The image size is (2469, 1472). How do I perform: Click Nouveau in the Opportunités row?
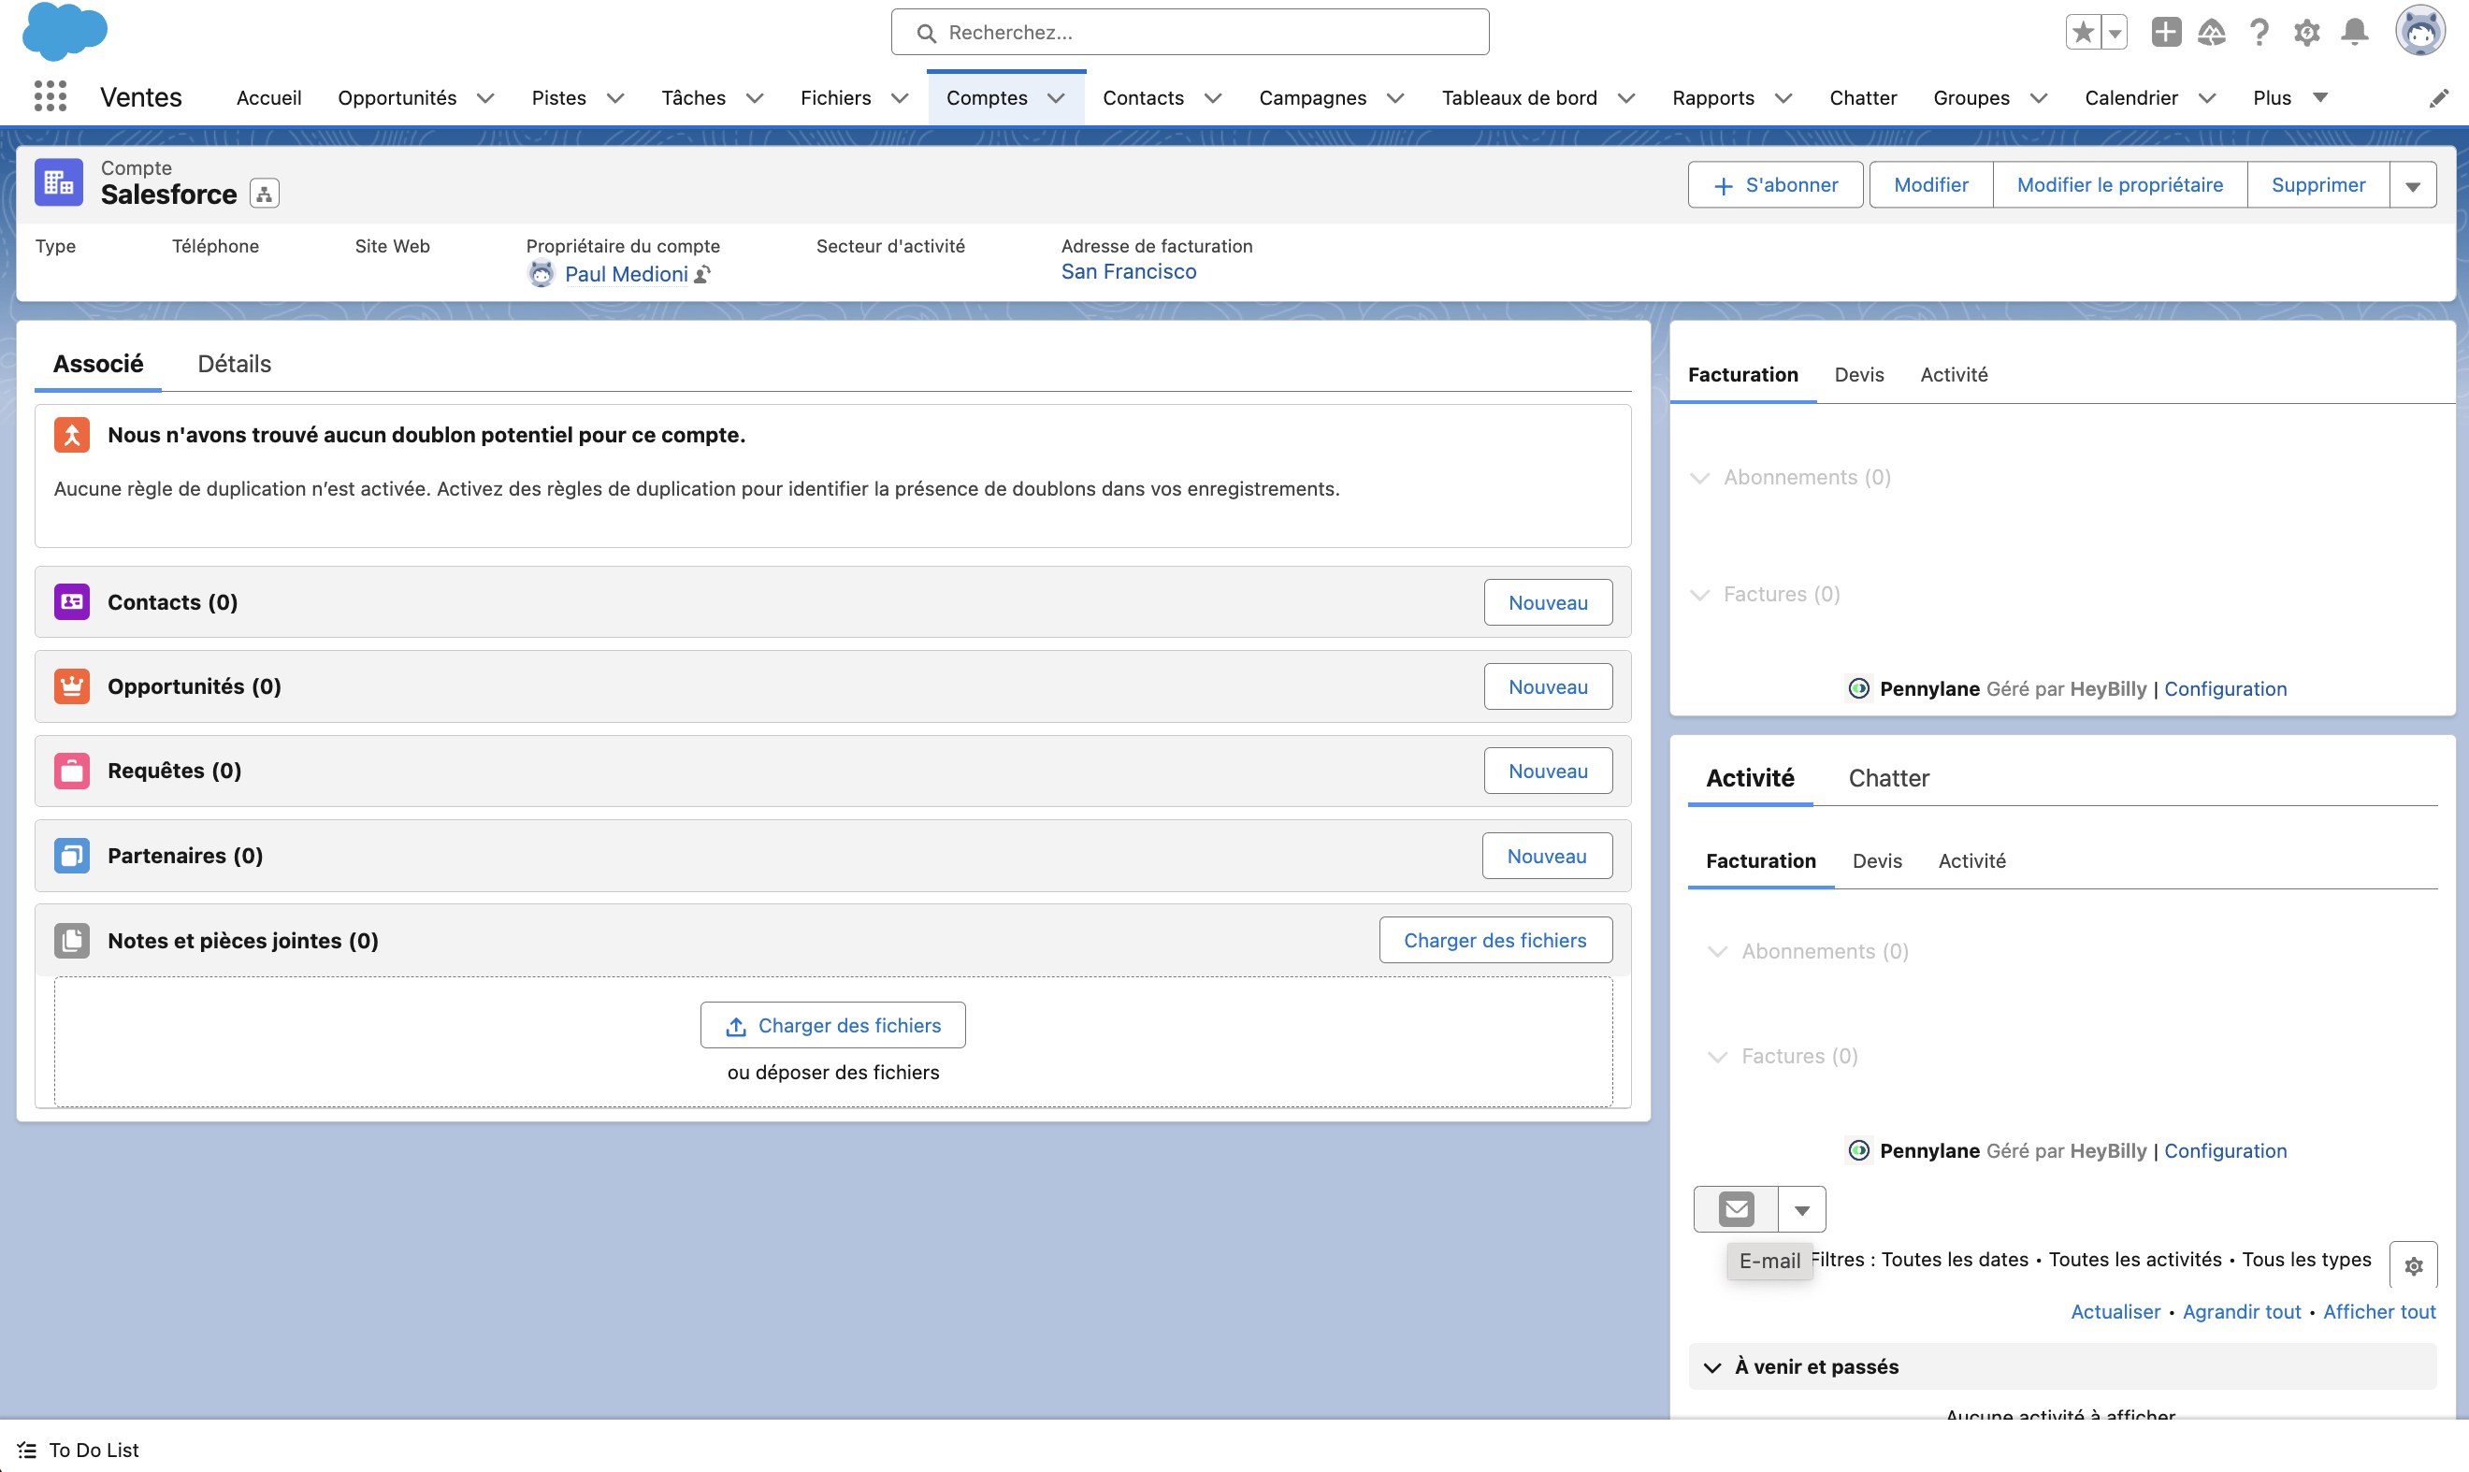1548,687
